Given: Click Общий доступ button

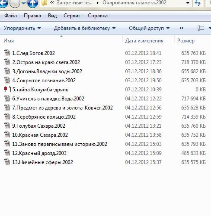Looking at the screenshot, I should click(x=149, y=28).
